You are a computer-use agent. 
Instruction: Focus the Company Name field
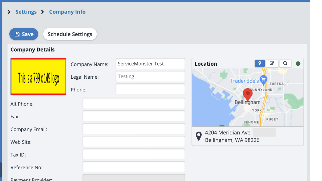(x=150, y=64)
